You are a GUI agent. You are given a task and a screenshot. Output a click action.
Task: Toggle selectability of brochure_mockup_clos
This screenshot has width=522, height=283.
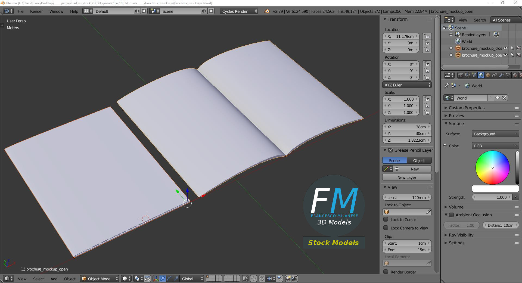pos(512,48)
